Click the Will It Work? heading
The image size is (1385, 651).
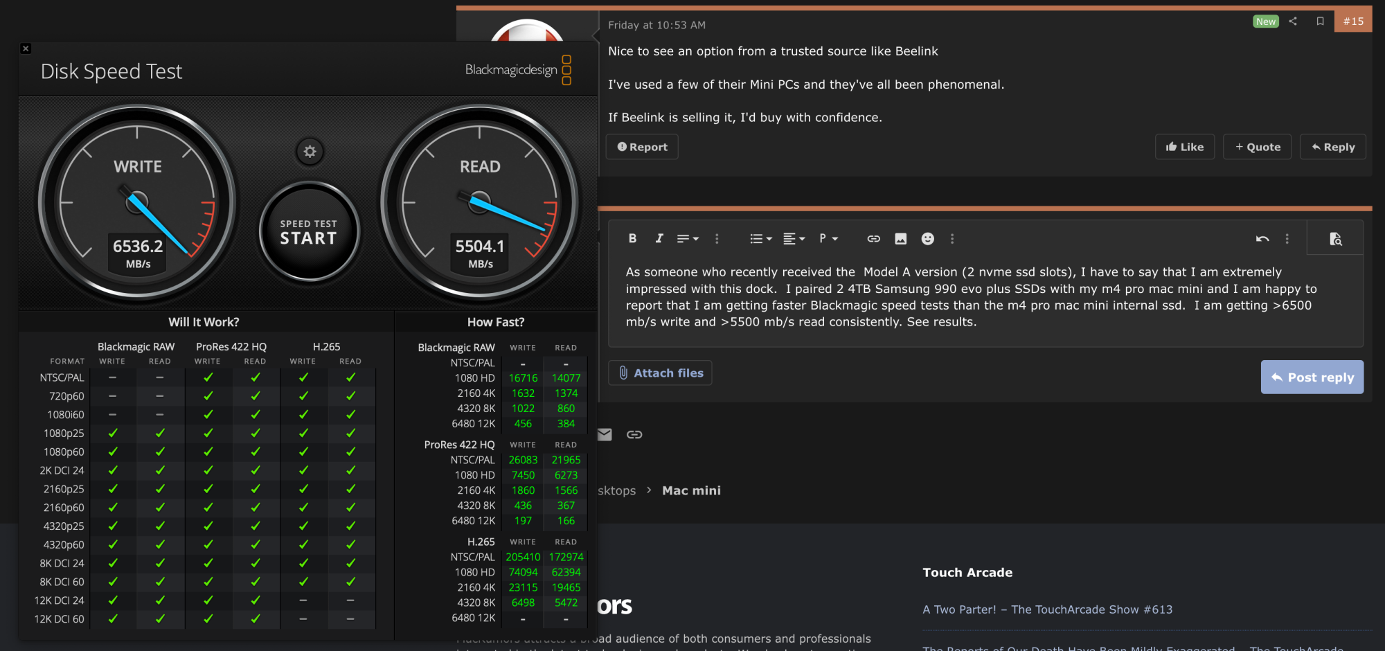(204, 322)
